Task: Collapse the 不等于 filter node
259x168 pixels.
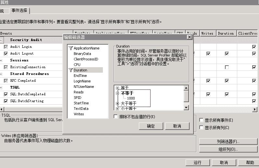Action: point(117,93)
